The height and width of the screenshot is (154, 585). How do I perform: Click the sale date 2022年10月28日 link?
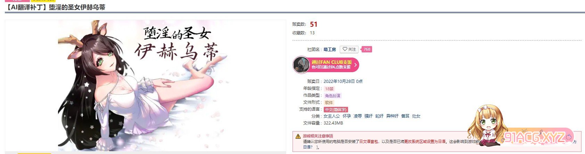339,82
